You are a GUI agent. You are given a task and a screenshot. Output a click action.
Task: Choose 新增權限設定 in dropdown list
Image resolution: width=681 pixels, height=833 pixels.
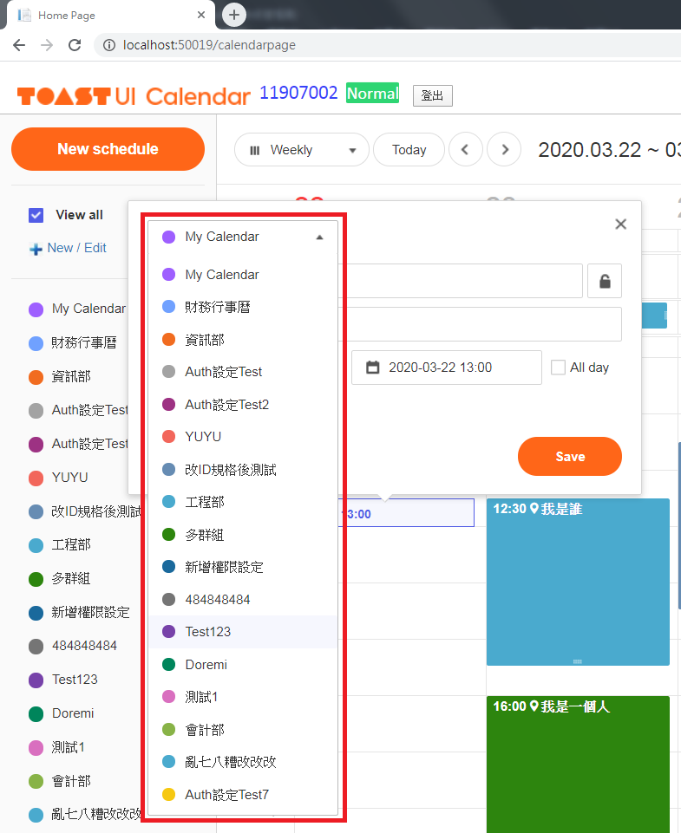tap(243, 567)
